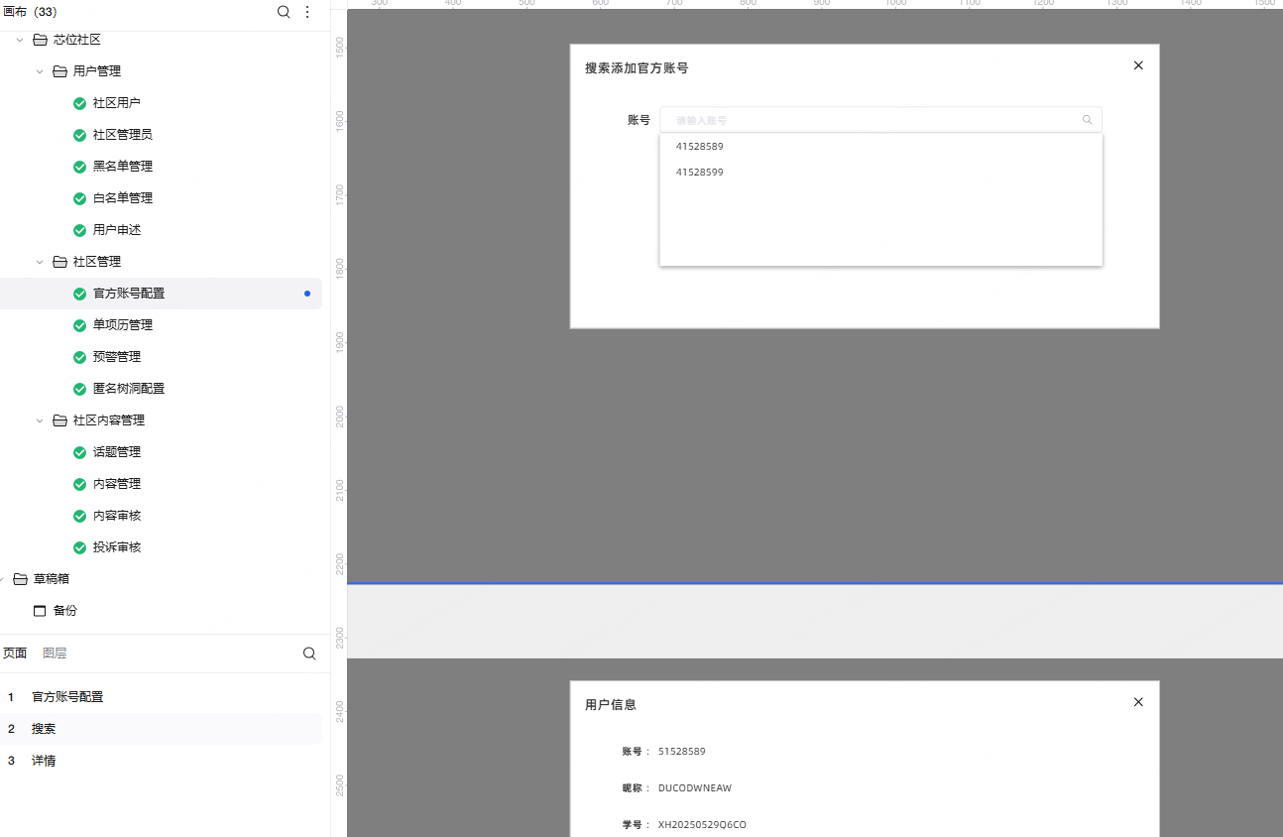Click the green check icon next to 黑名单管理
The image size is (1283, 837).
pos(80,167)
